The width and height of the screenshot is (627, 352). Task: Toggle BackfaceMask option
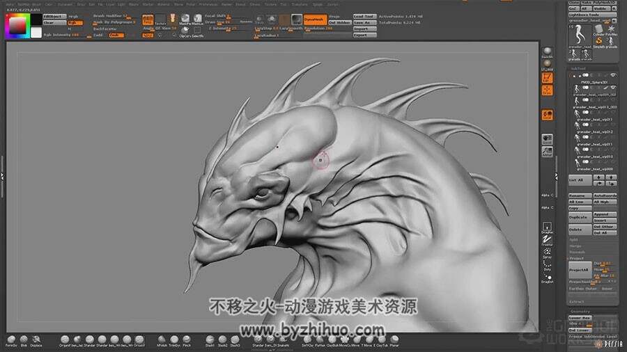(x=105, y=29)
